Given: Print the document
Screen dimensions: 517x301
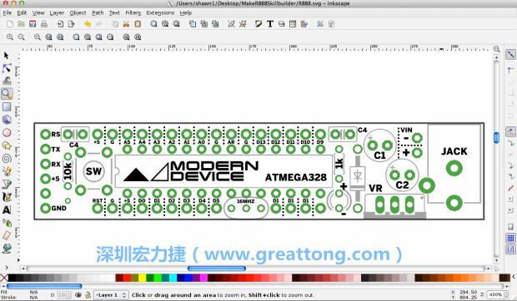Looking at the screenshot, I should pyautogui.click(x=44, y=24).
